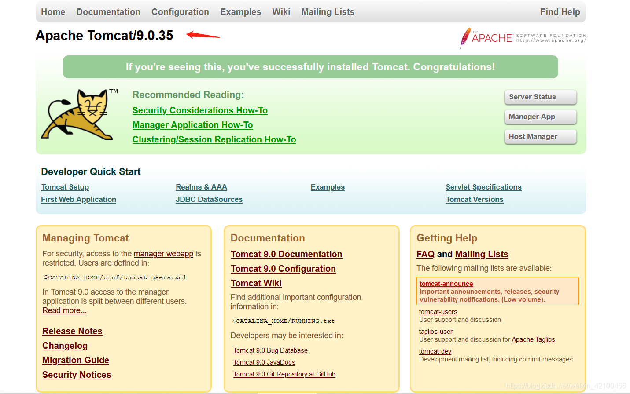The height and width of the screenshot is (394, 630).
Task: Open Tomcat 9.0 Bug Database link
Action: point(270,350)
